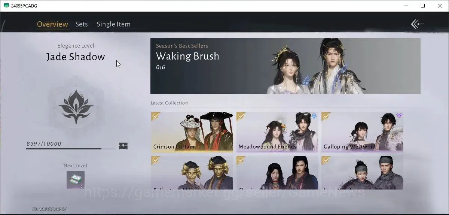The height and width of the screenshot is (215, 449).
Task: Click the elegance progress bar
Action: point(71,149)
